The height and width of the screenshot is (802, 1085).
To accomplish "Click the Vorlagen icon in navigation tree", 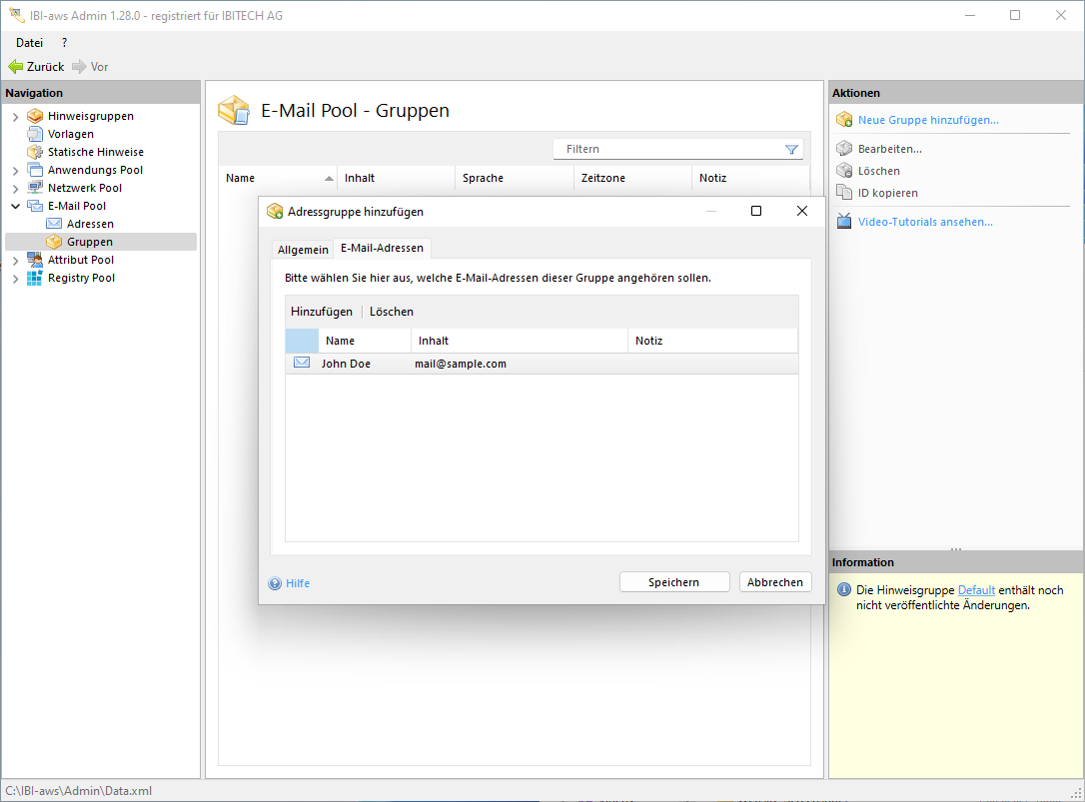I will click(x=35, y=134).
